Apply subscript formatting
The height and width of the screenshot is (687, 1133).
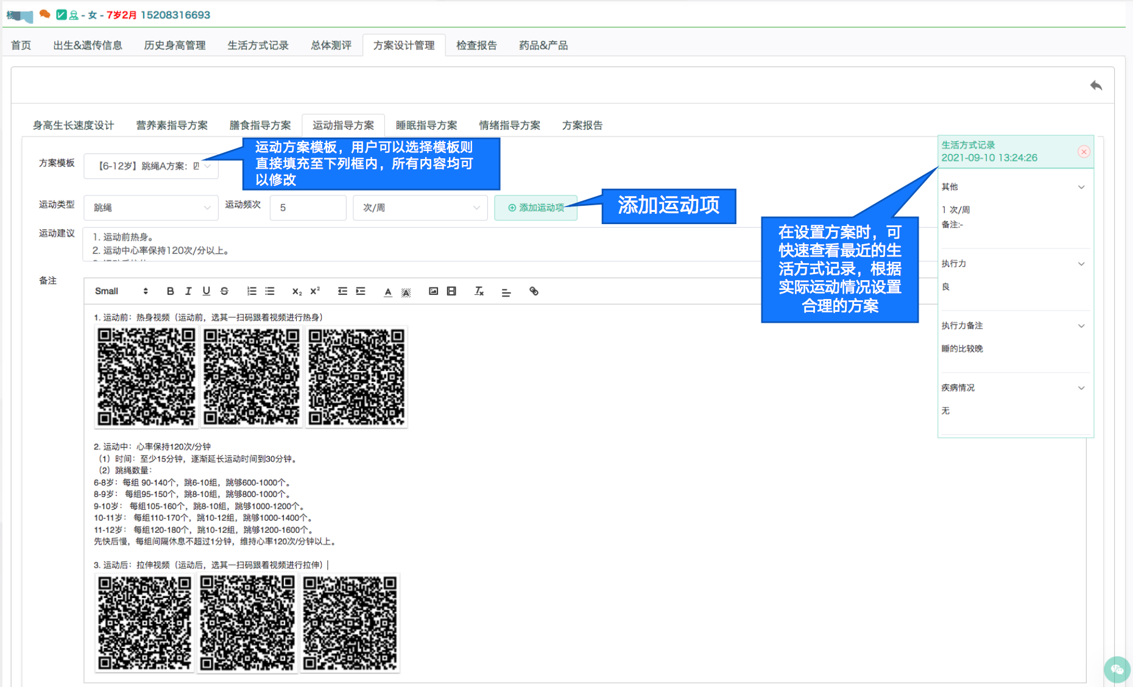pos(297,291)
